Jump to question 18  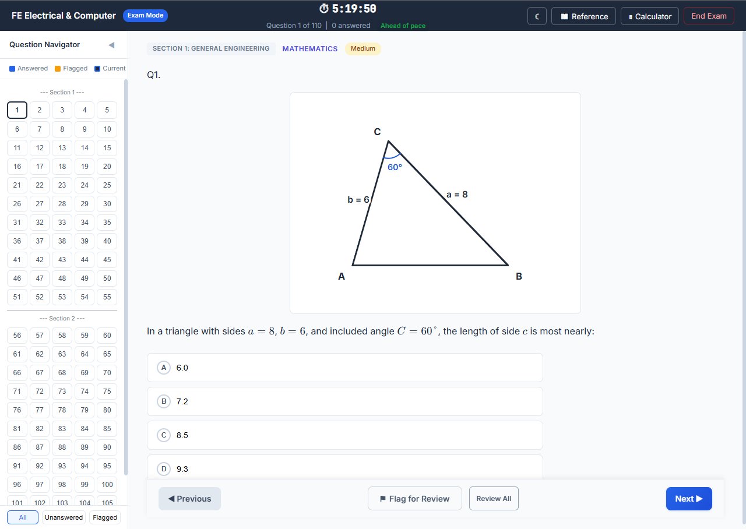coord(62,167)
